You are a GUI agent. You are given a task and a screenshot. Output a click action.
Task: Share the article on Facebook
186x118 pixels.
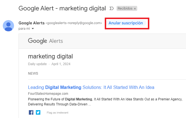click(x=31, y=112)
